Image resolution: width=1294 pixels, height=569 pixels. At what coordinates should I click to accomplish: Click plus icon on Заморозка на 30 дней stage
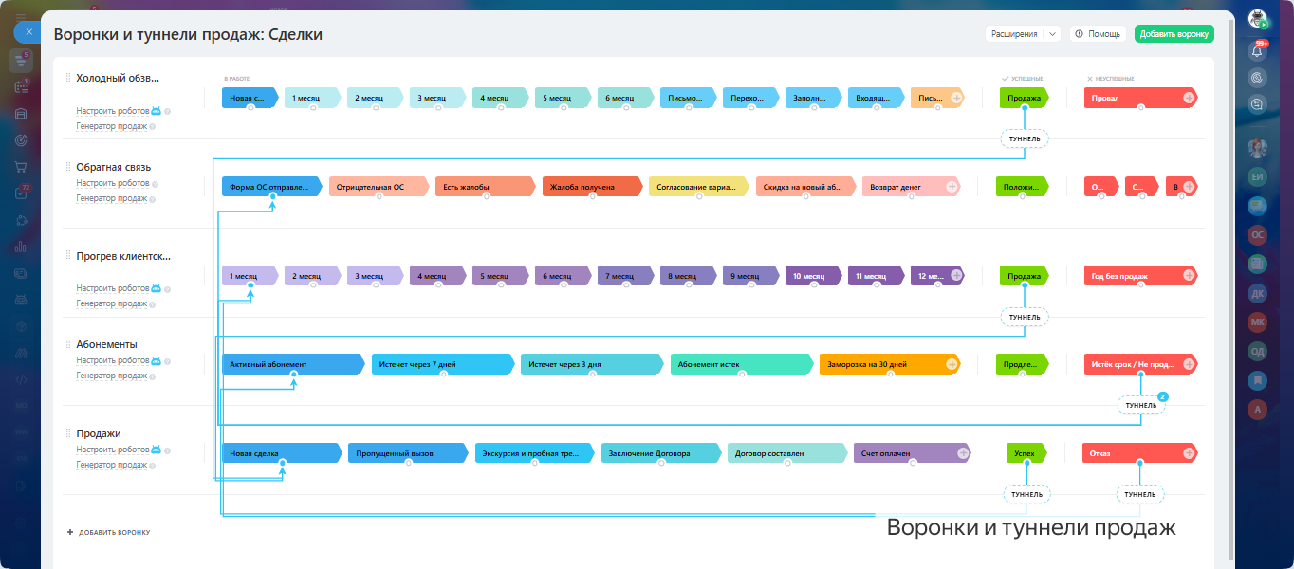click(x=951, y=364)
